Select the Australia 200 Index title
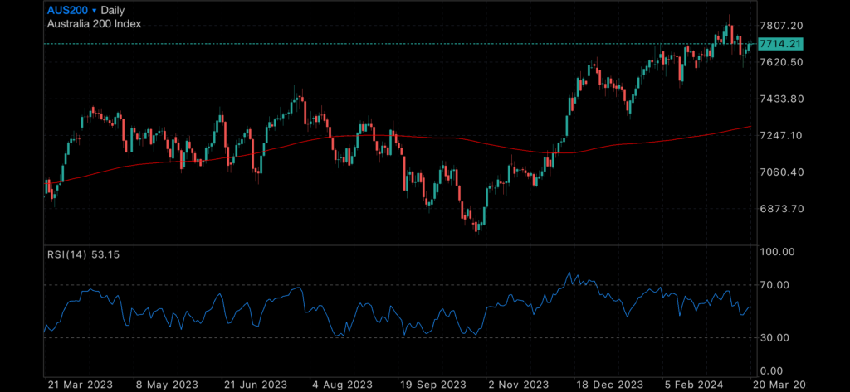The image size is (850, 392). tap(95, 24)
